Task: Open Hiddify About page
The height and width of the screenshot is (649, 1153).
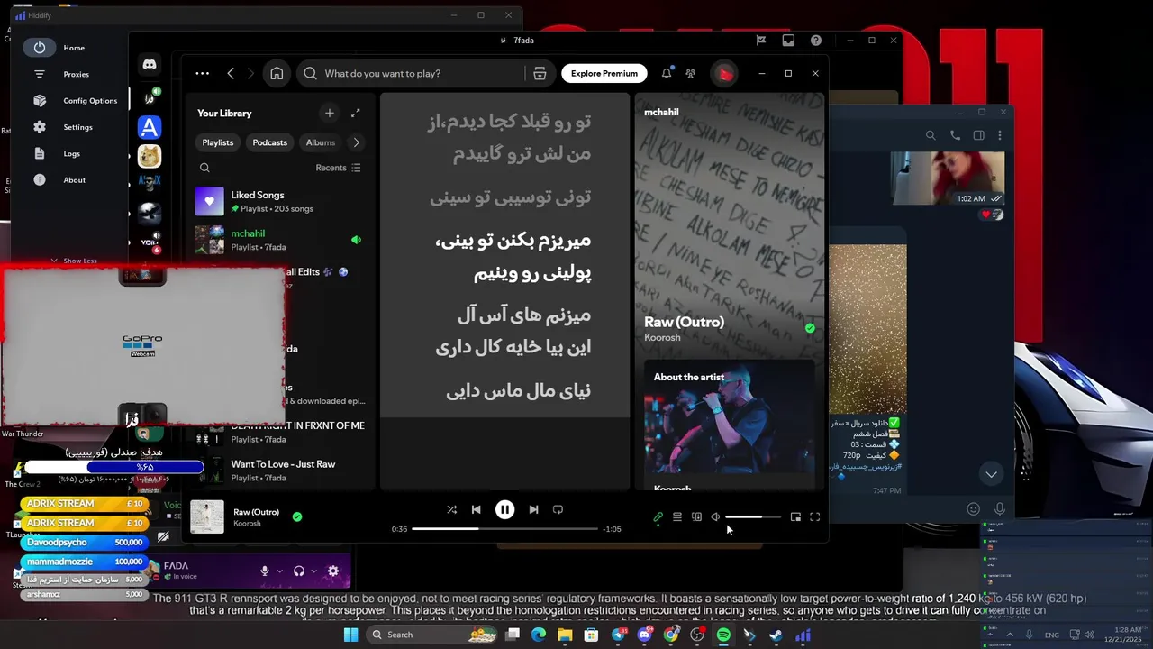Action: click(74, 180)
